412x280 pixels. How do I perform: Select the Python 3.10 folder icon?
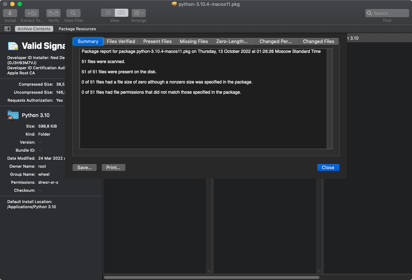point(13,115)
